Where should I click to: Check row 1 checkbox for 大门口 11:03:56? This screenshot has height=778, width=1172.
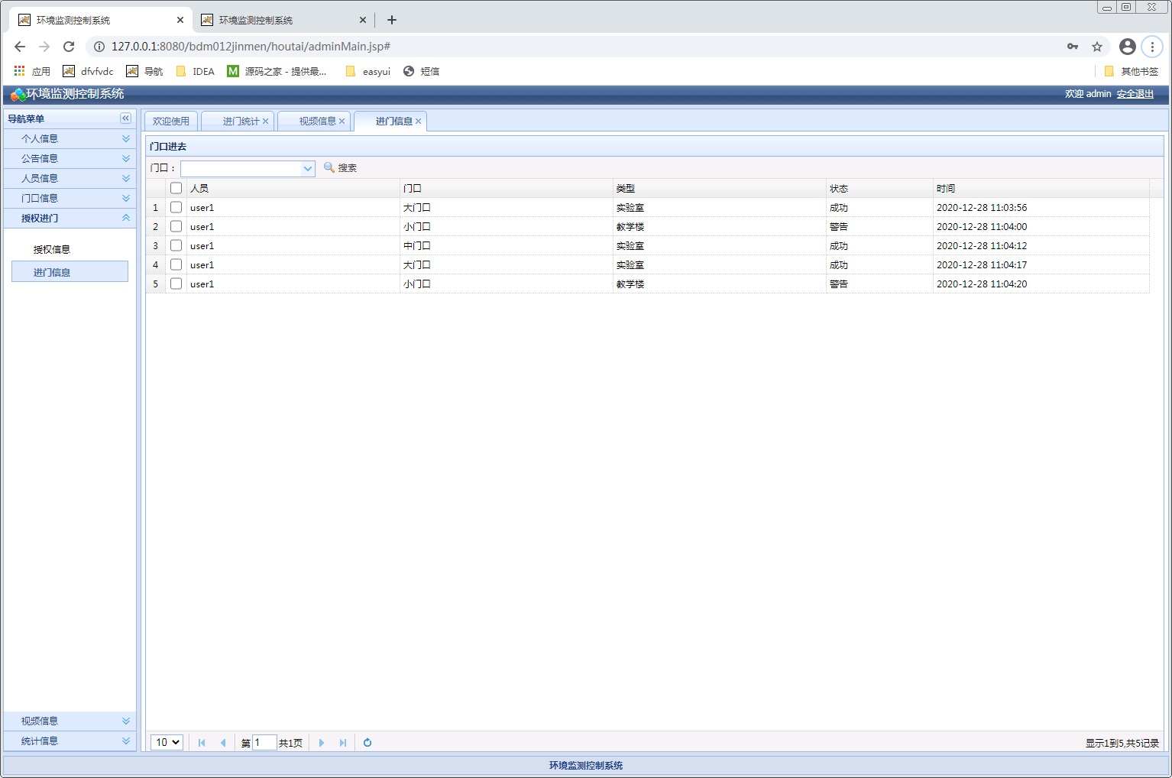[x=176, y=207]
